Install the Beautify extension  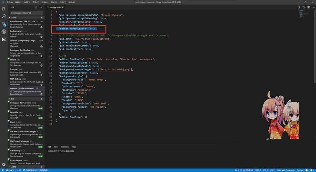[x=40, y=118]
